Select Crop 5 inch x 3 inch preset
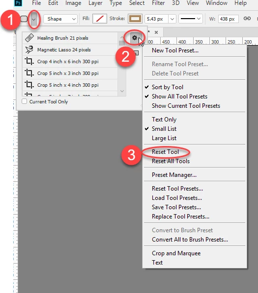258x293 pixels. [x=70, y=73]
